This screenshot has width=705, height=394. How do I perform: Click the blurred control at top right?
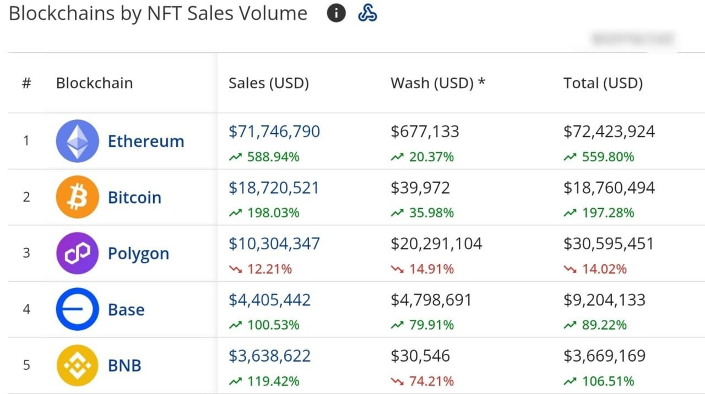pyautogui.click(x=632, y=39)
